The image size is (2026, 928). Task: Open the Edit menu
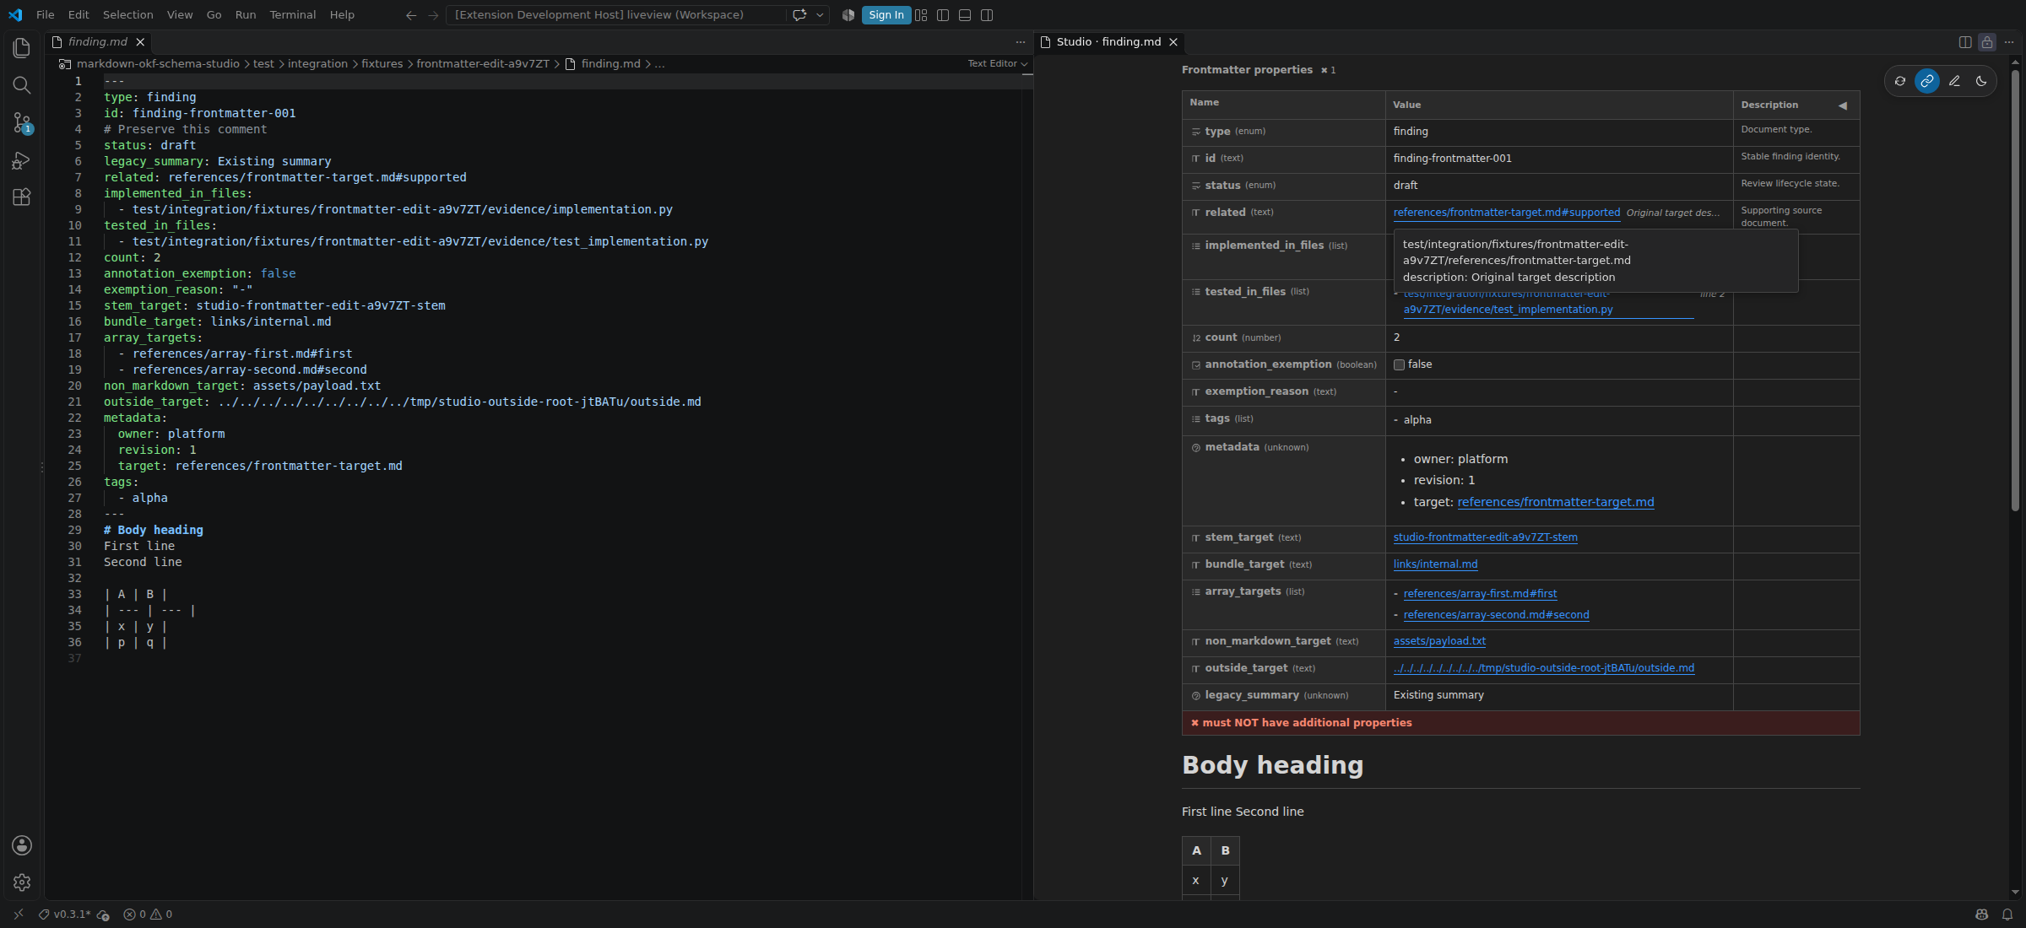pyautogui.click(x=79, y=15)
